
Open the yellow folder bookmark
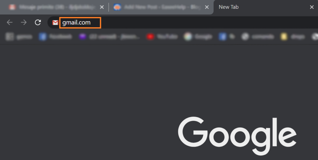click(x=293, y=37)
